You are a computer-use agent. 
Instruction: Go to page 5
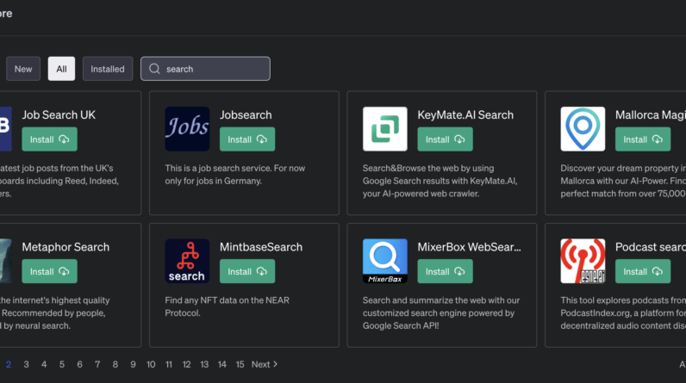pos(62,364)
